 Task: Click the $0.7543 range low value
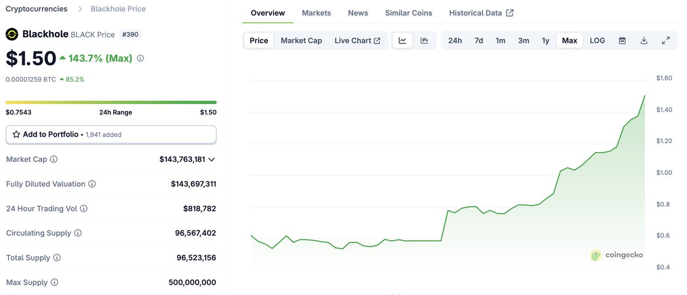(18, 112)
